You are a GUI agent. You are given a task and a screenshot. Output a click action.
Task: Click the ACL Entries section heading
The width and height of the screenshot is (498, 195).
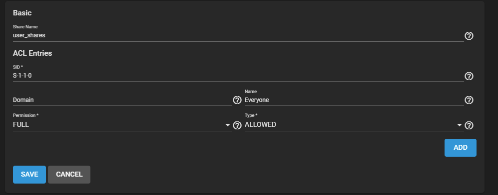32,53
